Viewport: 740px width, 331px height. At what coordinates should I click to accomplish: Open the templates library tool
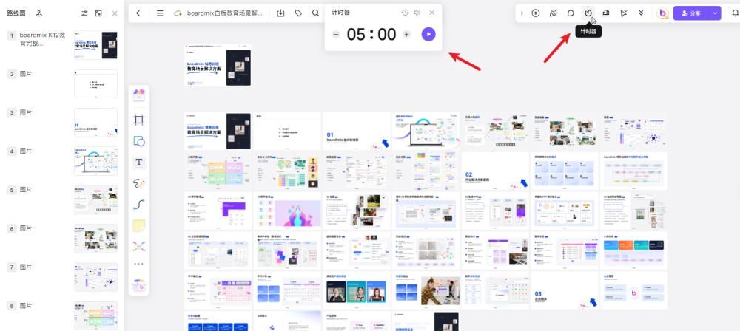coord(139,95)
